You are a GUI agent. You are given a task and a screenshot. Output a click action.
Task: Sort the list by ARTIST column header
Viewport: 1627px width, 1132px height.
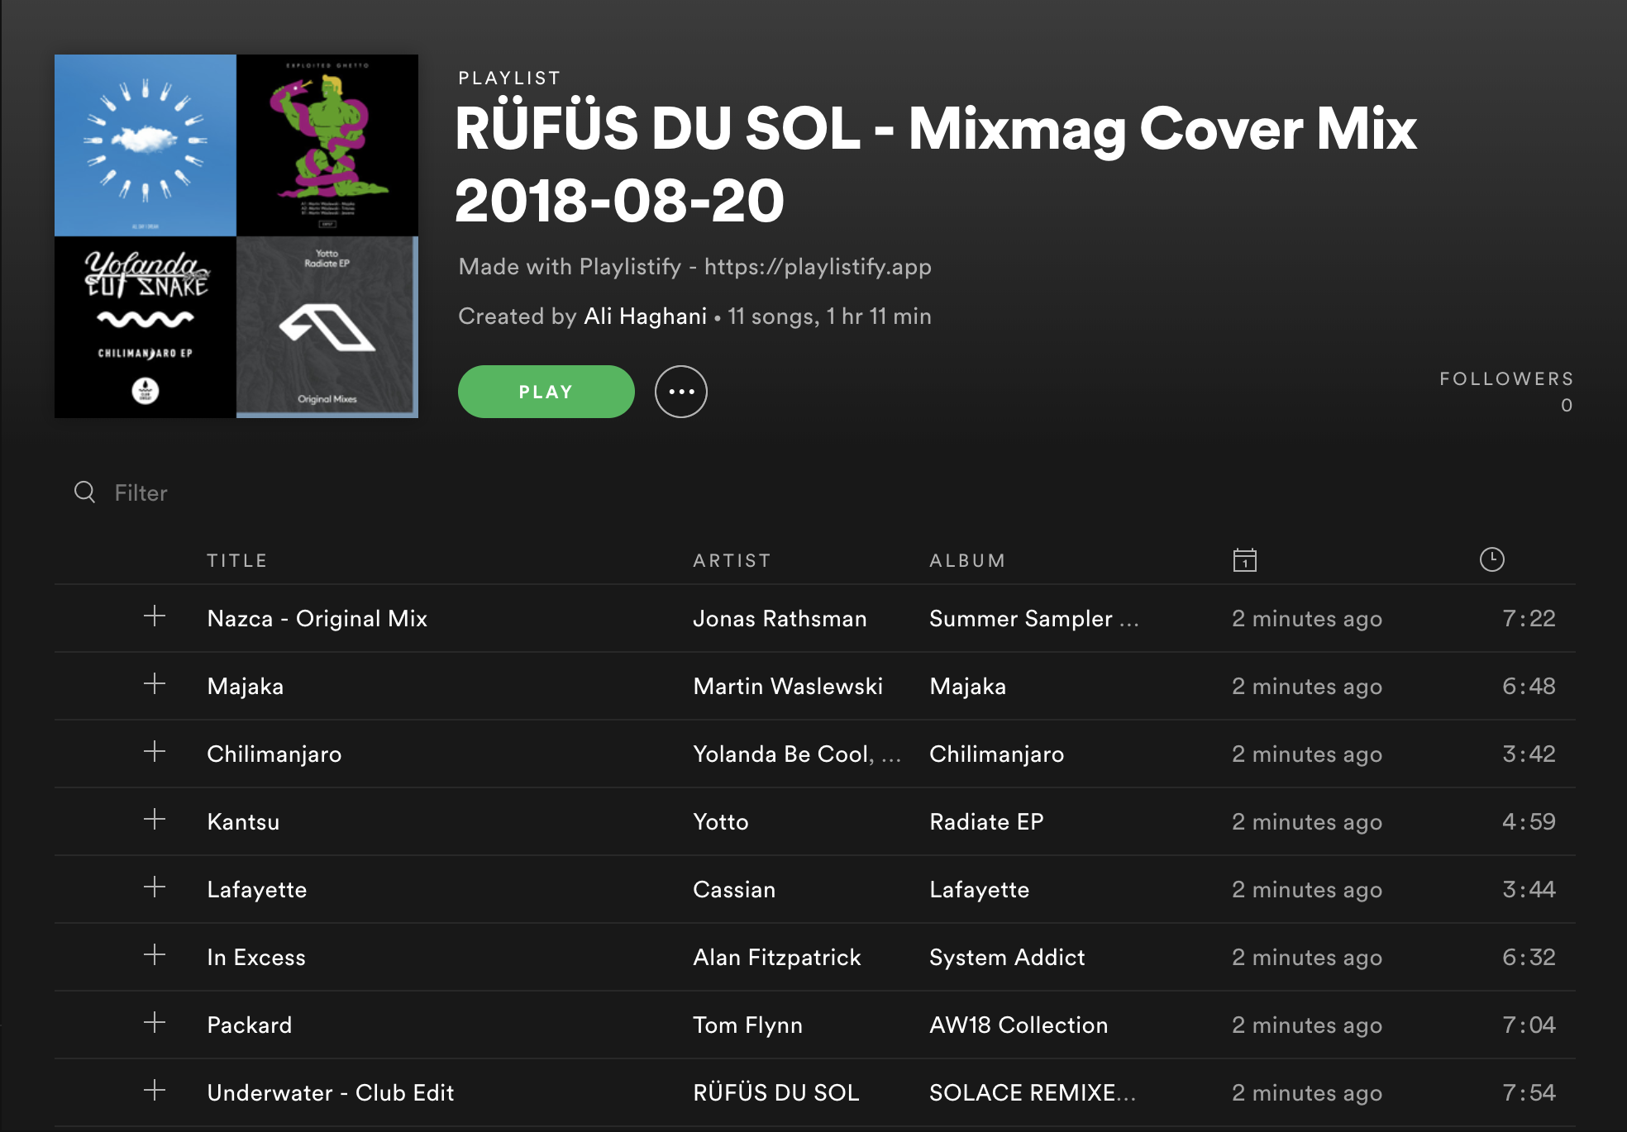click(x=732, y=561)
